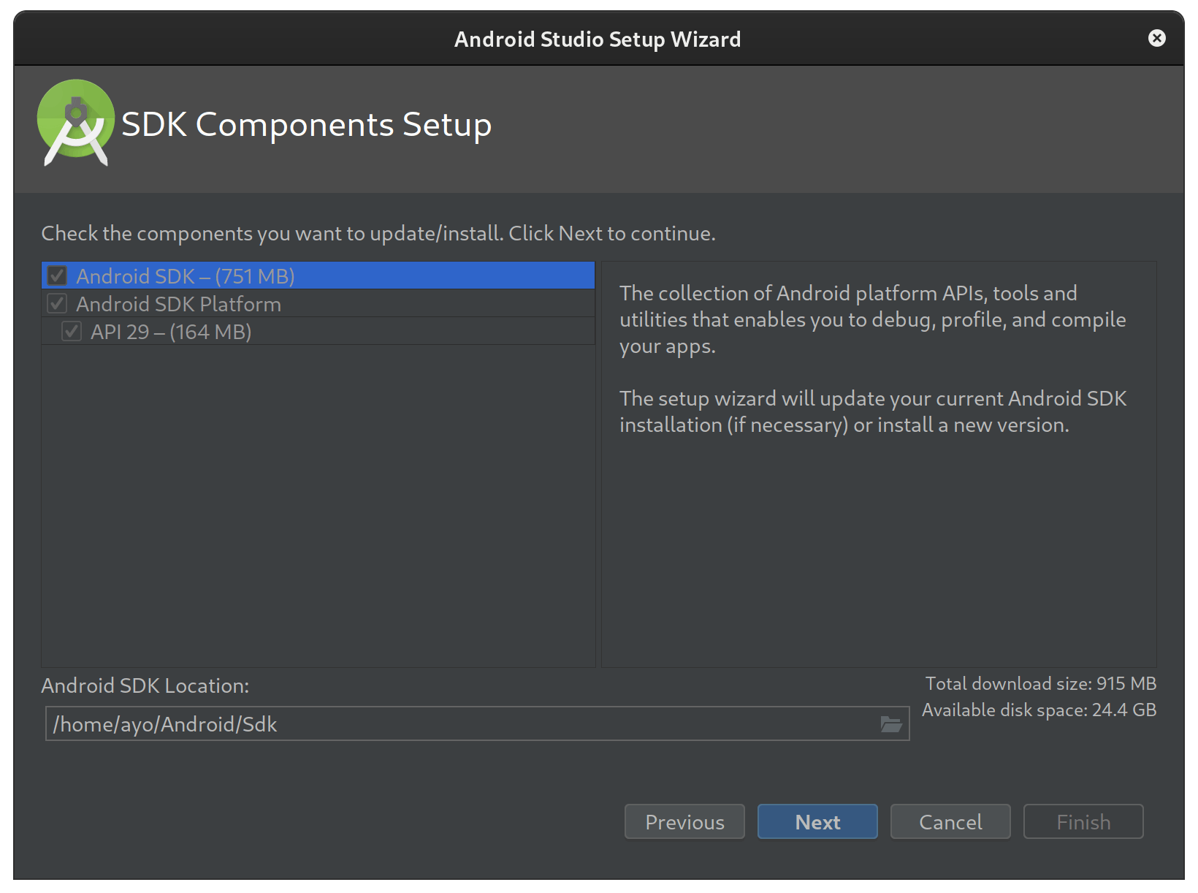
Task: Close the Android Studio Setup Wizard window
Action: pyautogui.click(x=1156, y=38)
